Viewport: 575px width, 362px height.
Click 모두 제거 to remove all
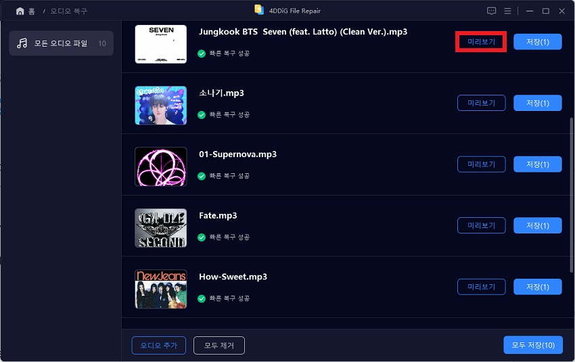point(219,346)
